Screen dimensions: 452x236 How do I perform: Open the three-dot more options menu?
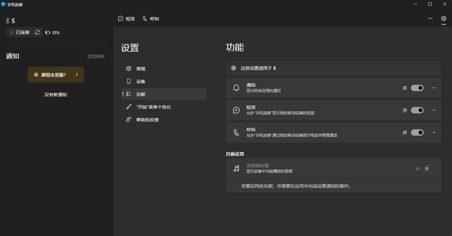pos(430,18)
